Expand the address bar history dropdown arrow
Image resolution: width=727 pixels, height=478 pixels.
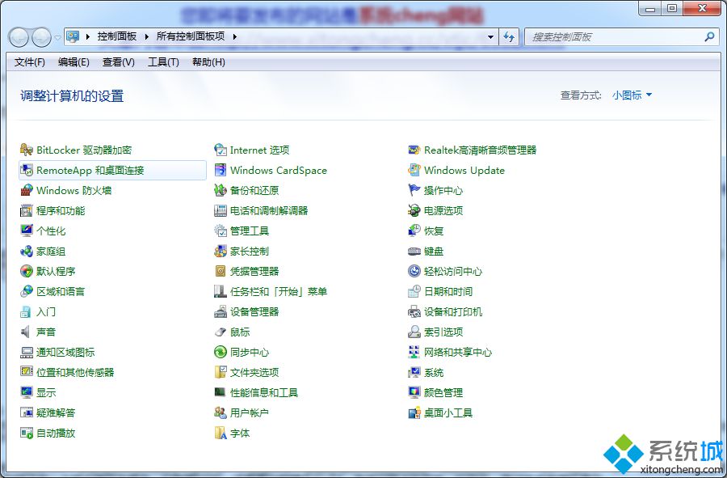point(490,36)
